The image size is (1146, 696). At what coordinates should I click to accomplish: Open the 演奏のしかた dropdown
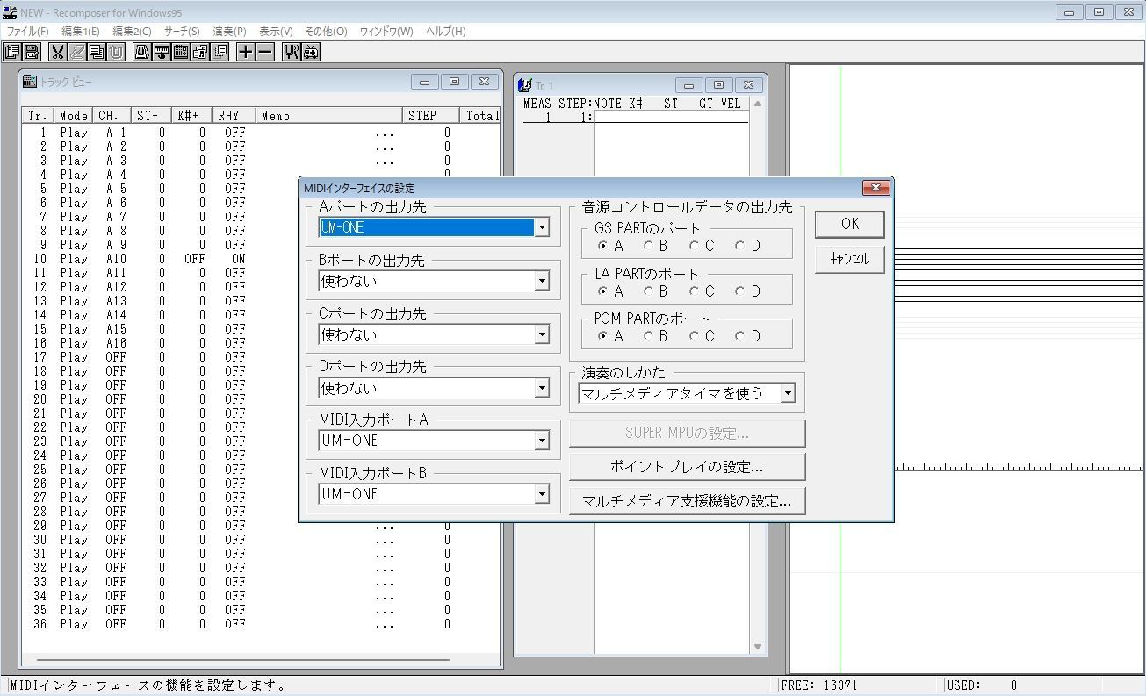[x=788, y=393]
